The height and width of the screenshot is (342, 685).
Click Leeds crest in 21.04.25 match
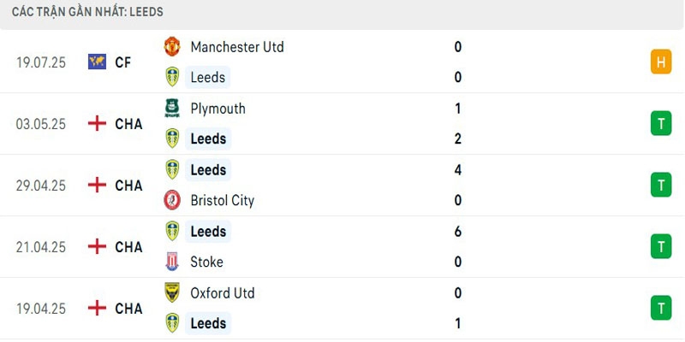[x=172, y=232]
